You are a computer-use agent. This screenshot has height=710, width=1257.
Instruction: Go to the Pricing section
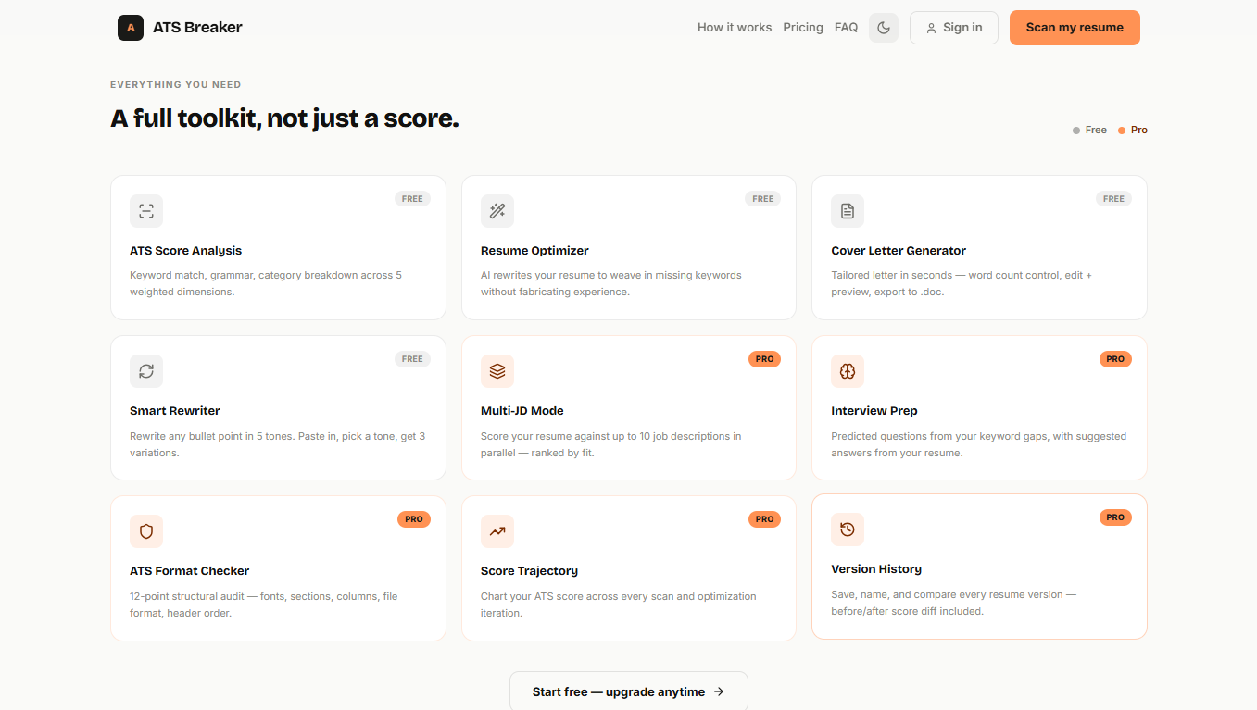[803, 28]
